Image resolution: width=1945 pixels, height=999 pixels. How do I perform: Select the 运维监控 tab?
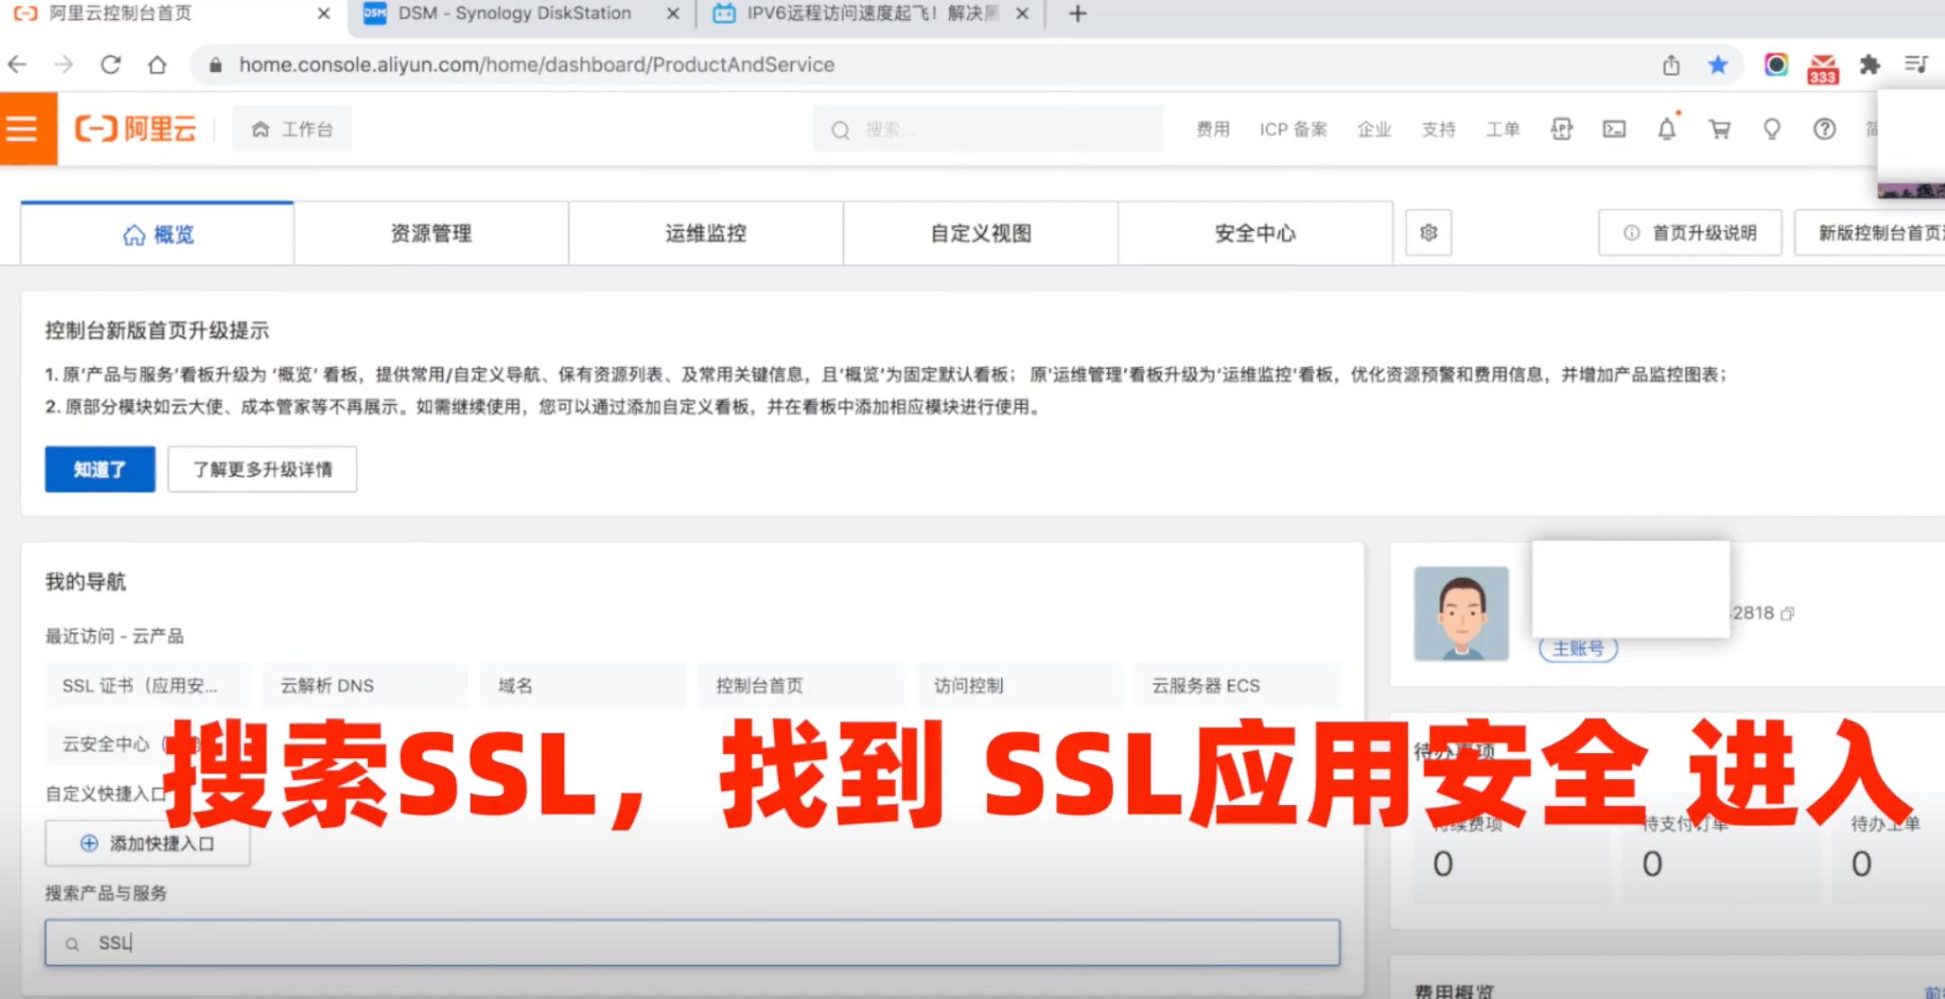coord(705,234)
